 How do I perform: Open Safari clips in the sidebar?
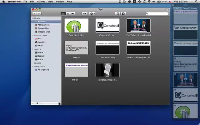point(40,46)
